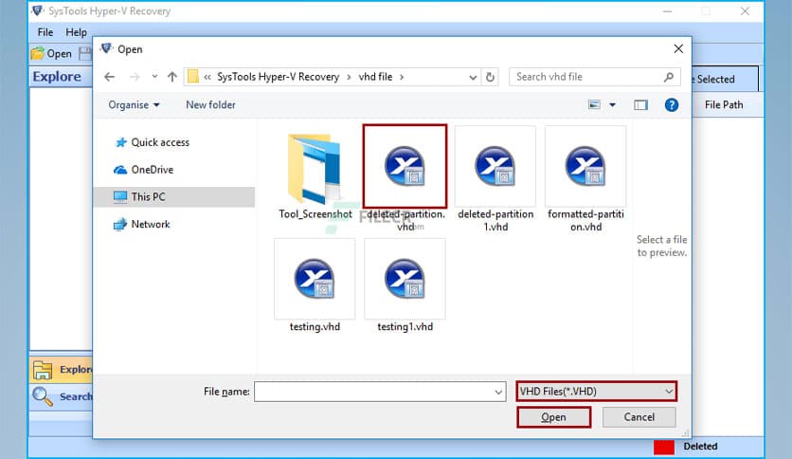Image resolution: width=792 pixels, height=459 pixels.
Task: Select the formatted-partition.vhd file icon
Action: click(585, 166)
